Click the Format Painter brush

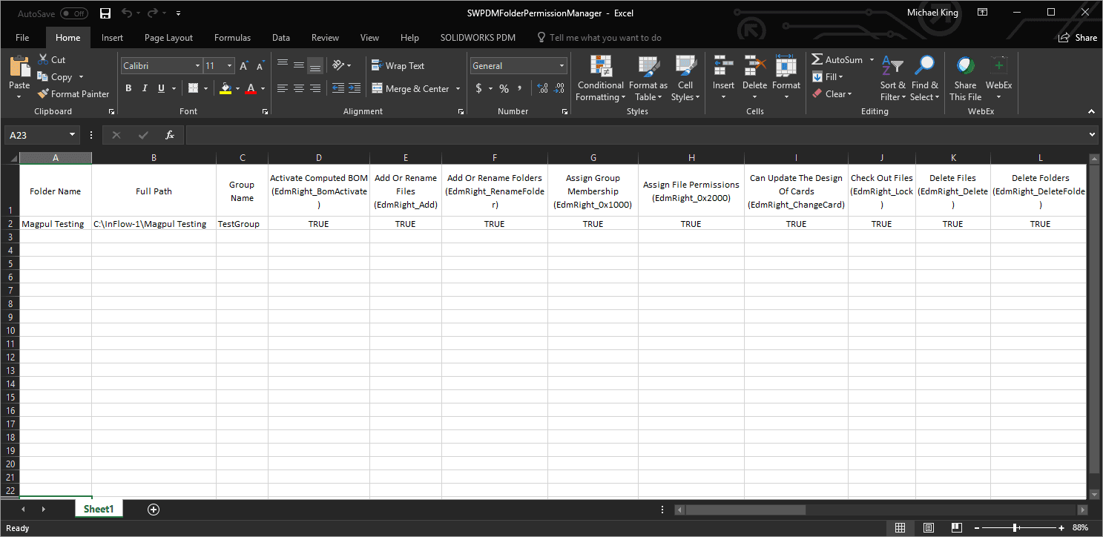tap(43, 94)
